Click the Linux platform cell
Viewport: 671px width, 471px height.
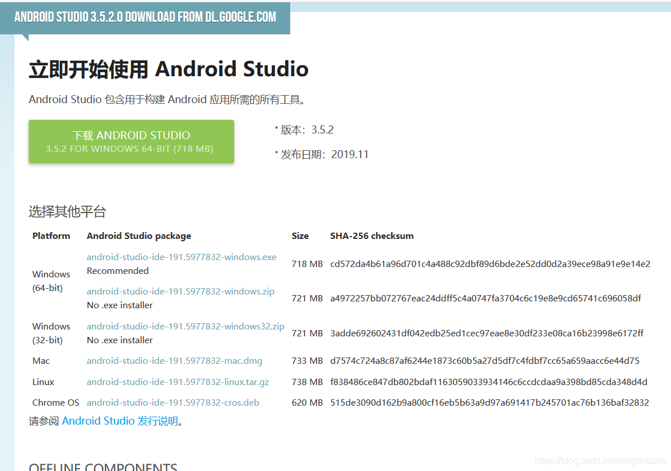click(x=43, y=382)
